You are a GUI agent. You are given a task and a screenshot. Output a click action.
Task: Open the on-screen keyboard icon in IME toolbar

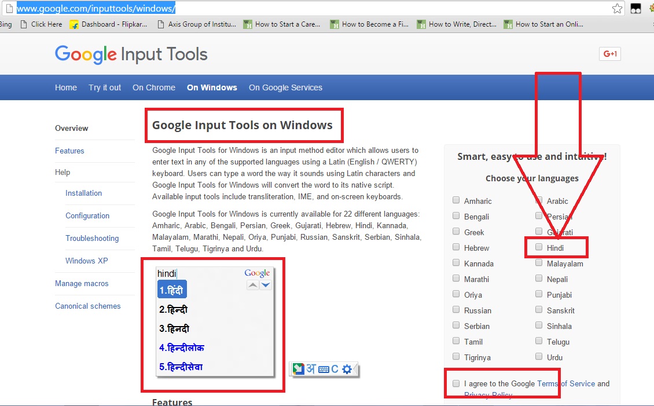324,370
